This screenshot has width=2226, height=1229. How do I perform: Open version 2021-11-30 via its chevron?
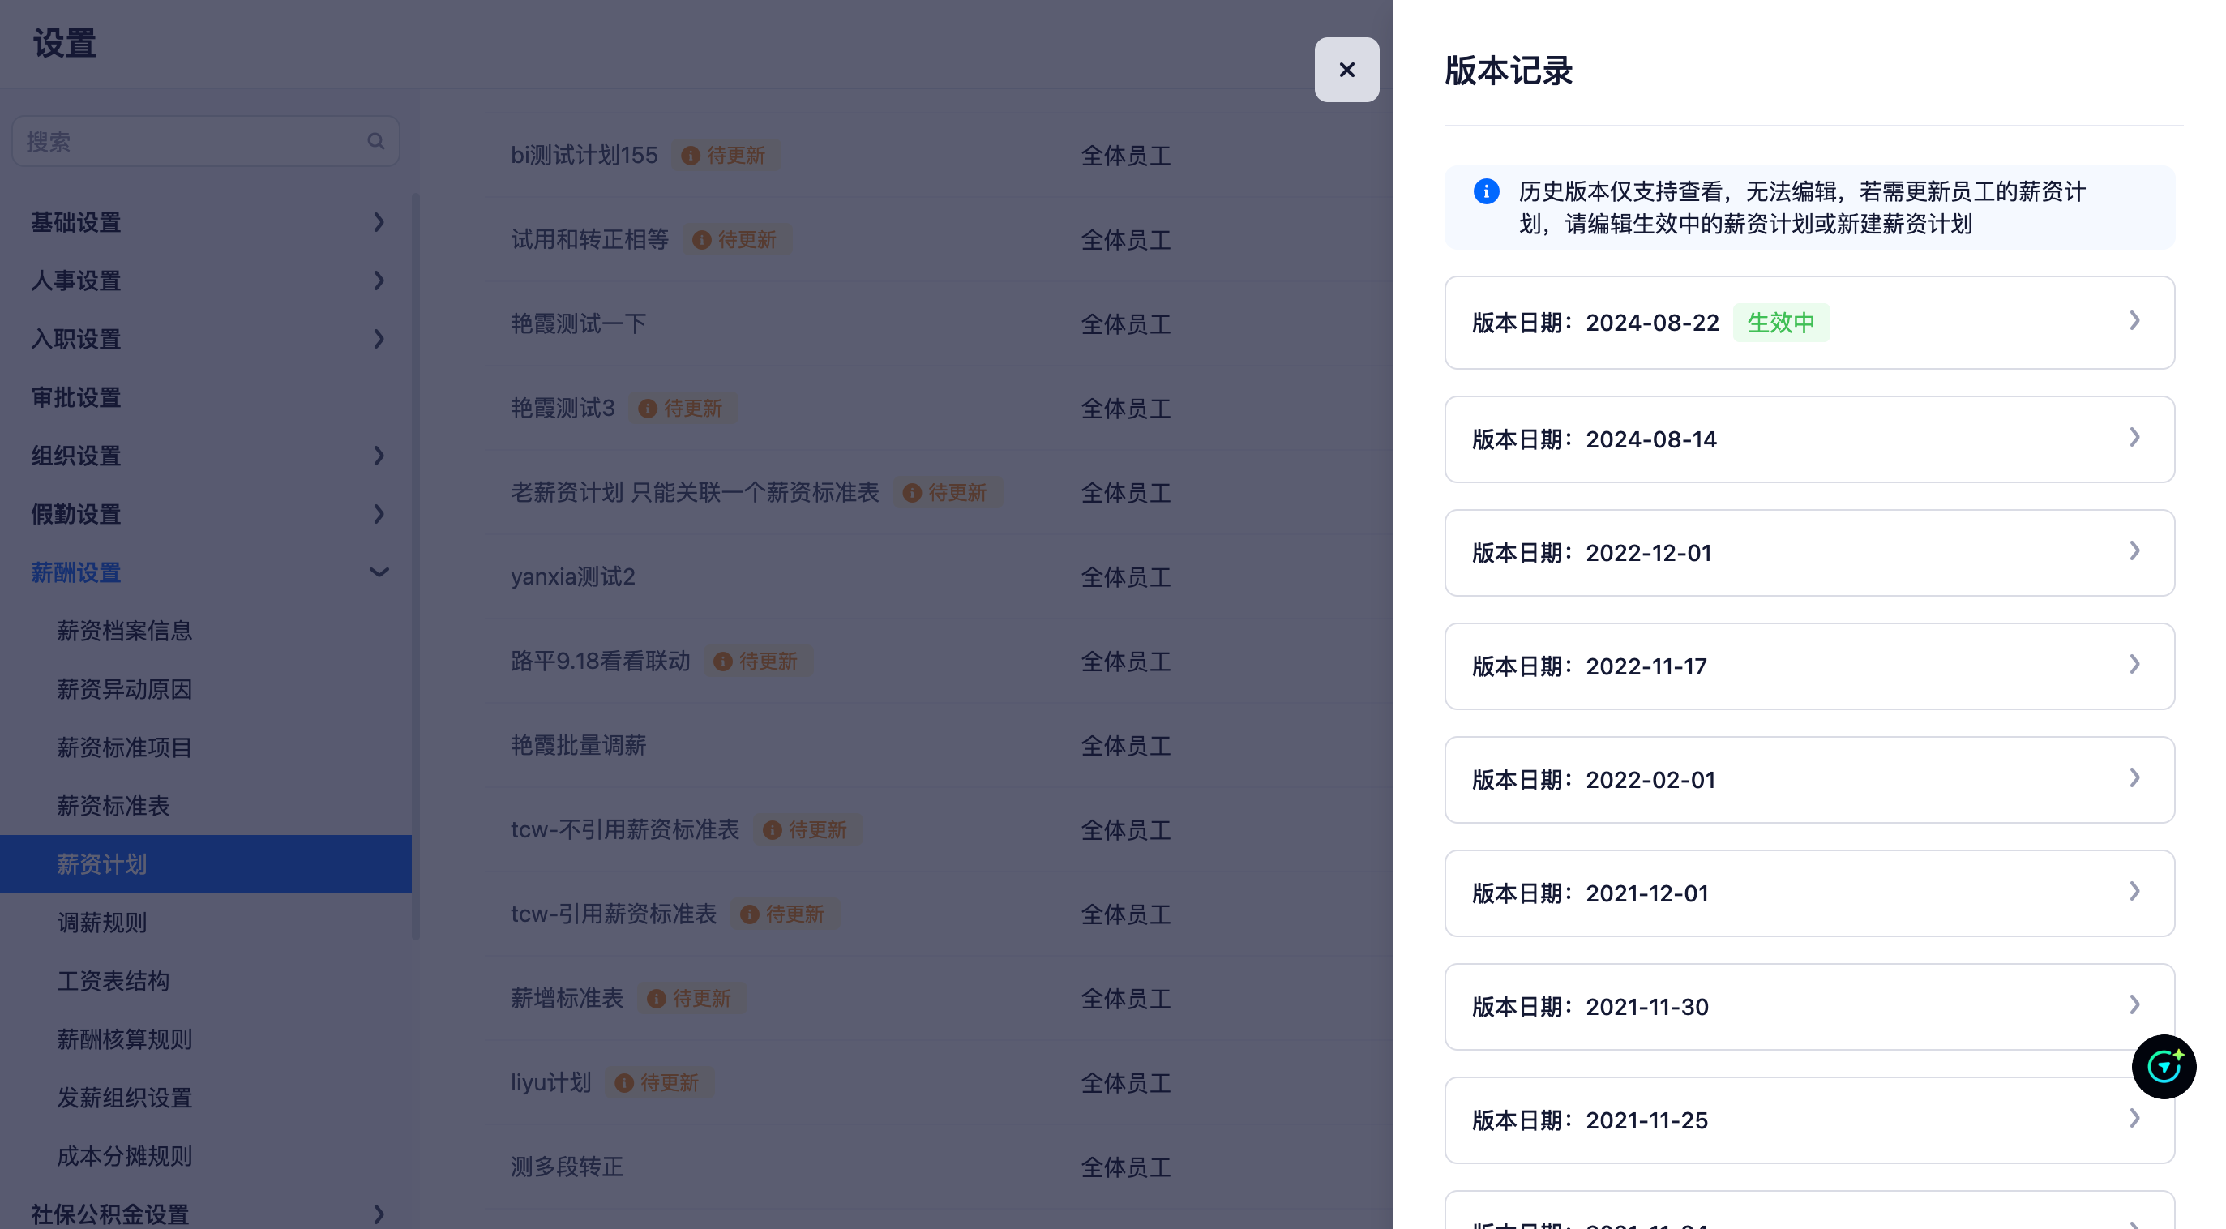[x=2134, y=1004]
